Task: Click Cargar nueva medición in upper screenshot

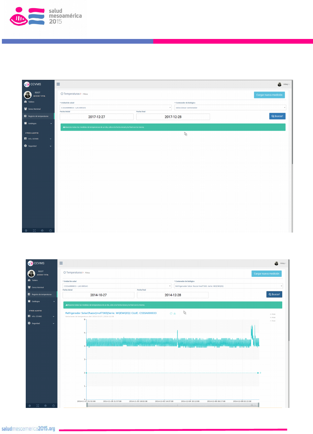Action: click(x=269, y=95)
